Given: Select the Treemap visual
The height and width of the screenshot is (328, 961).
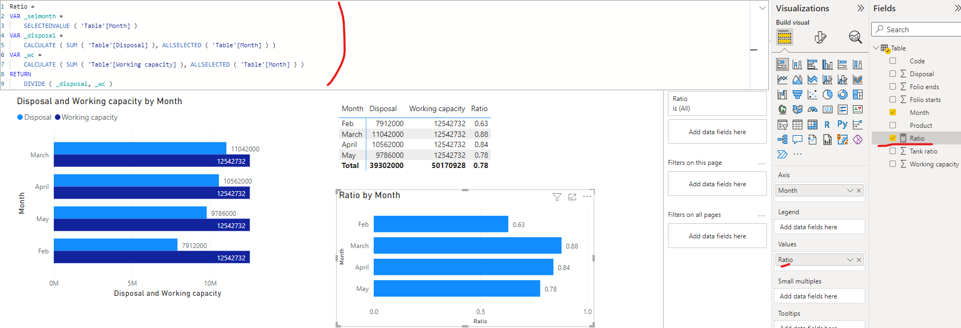Looking at the screenshot, I should click(858, 94).
